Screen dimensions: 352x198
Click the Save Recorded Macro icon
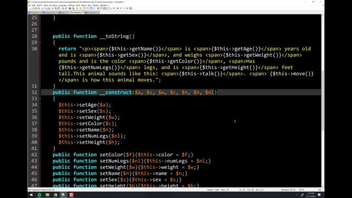tap(131, 8)
